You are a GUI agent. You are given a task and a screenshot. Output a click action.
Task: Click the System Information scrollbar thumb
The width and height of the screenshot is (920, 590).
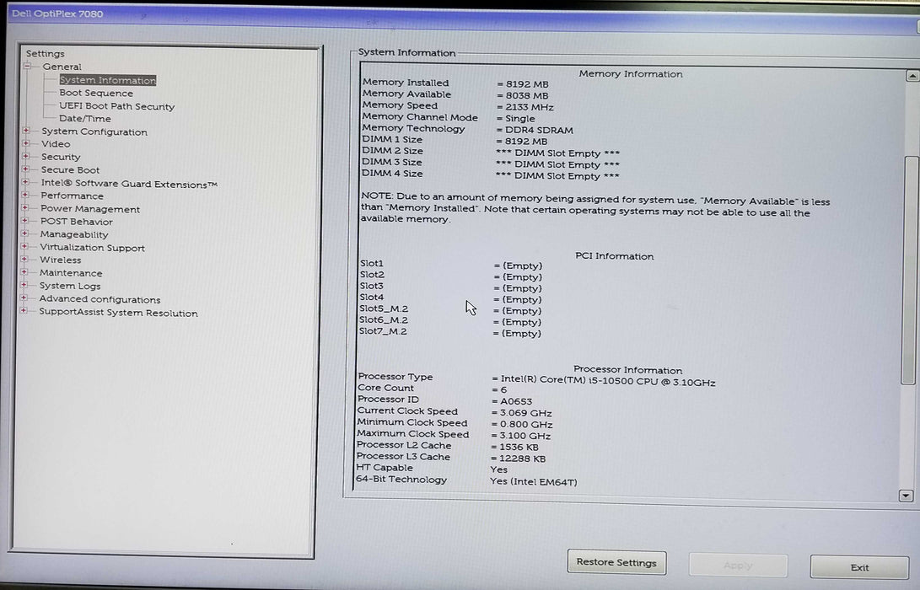910,270
